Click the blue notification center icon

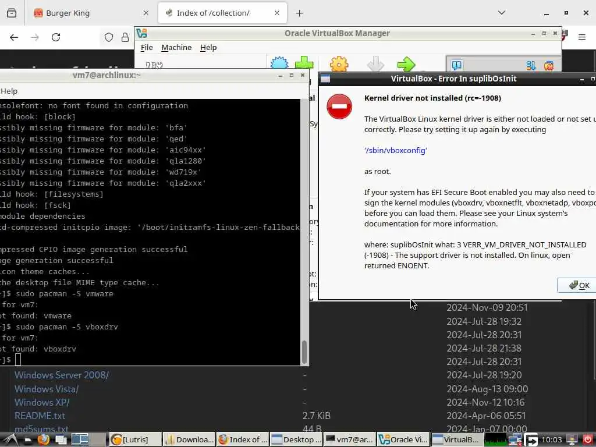(x=456, y=65)
